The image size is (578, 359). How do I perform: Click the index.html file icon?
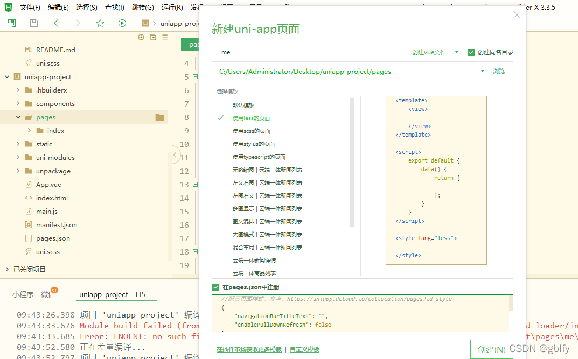click(29, 198)
